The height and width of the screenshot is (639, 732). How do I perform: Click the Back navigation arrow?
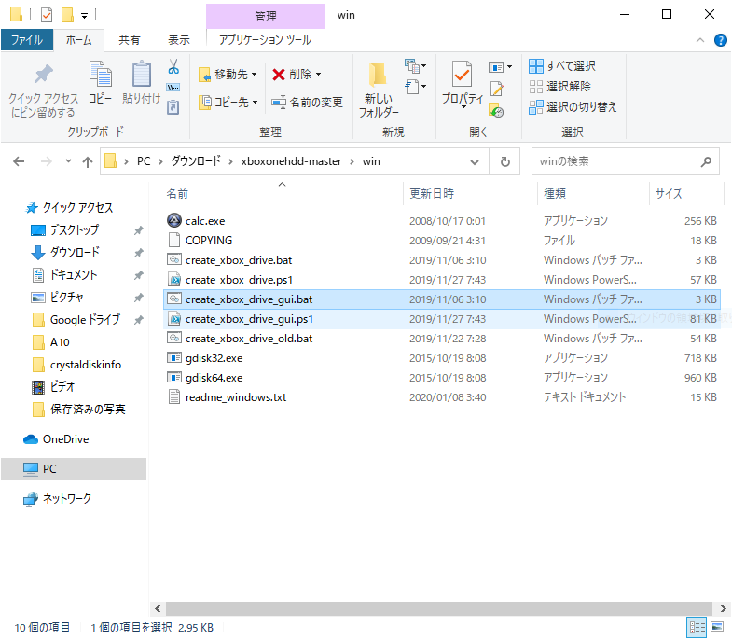[x=19, y=161]
